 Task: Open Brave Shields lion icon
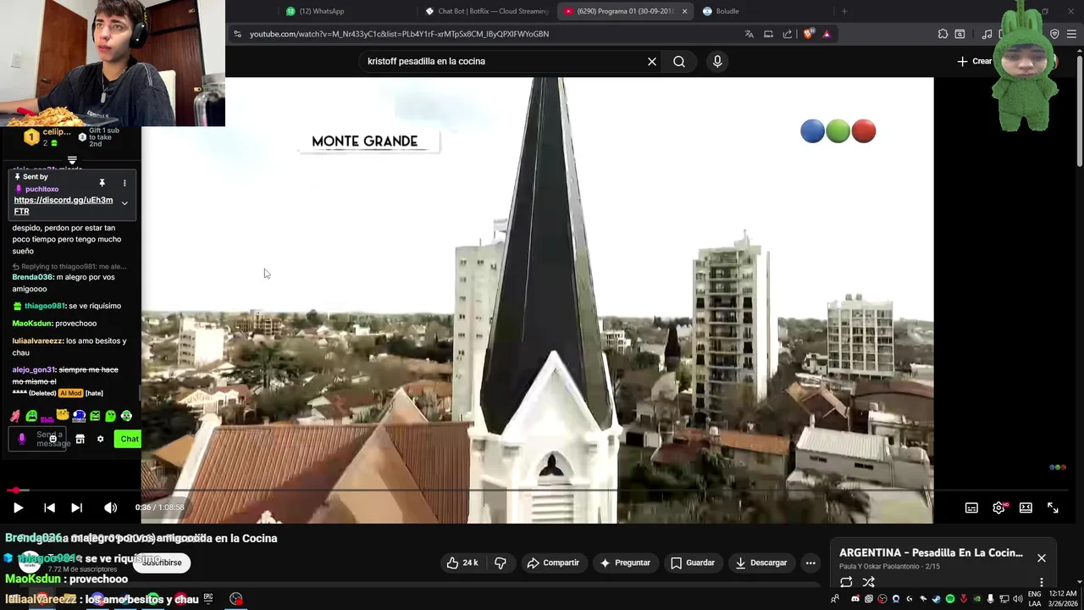[808, 34]
